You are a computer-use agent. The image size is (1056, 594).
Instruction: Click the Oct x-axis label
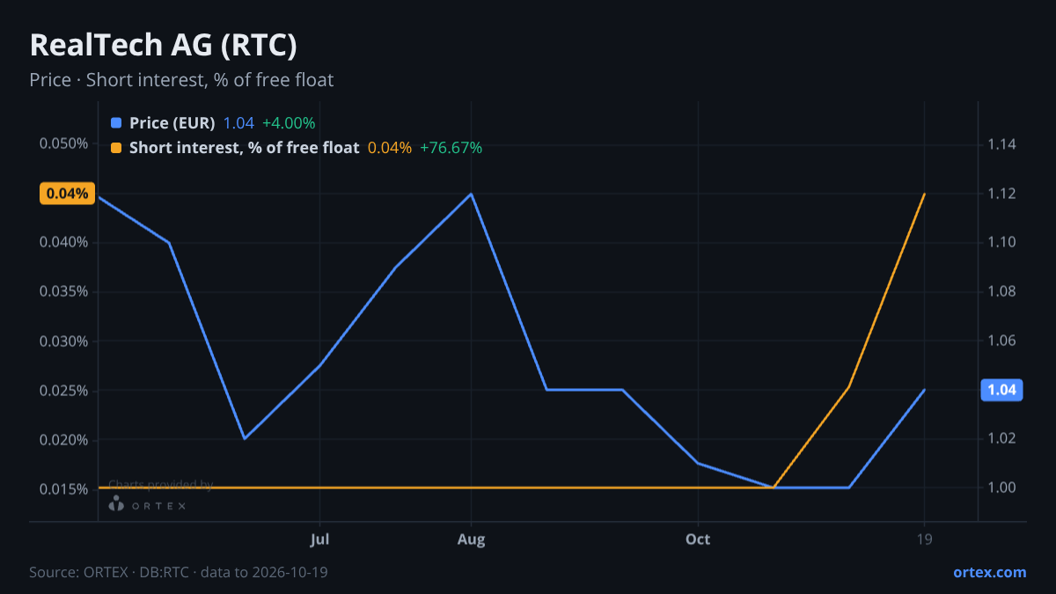pyautogui.click(x=698, y=539)
